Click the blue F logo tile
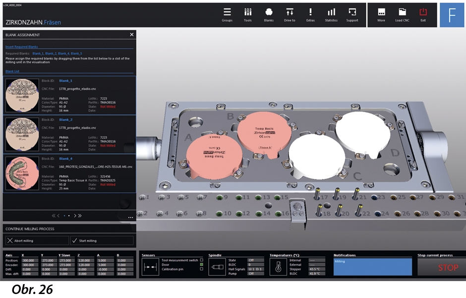Screen dimensions: 466x298 452,15
